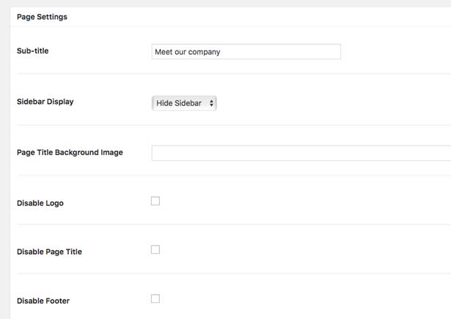Click the up-down arrows on Hide Sidebar select
The image size is (451, 319).
coord(211,103)
